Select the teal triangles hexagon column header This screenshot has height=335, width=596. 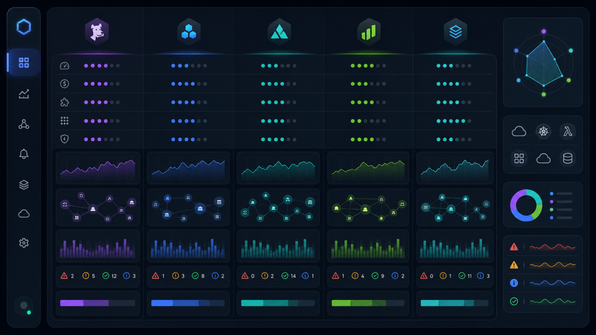[279, 31]
